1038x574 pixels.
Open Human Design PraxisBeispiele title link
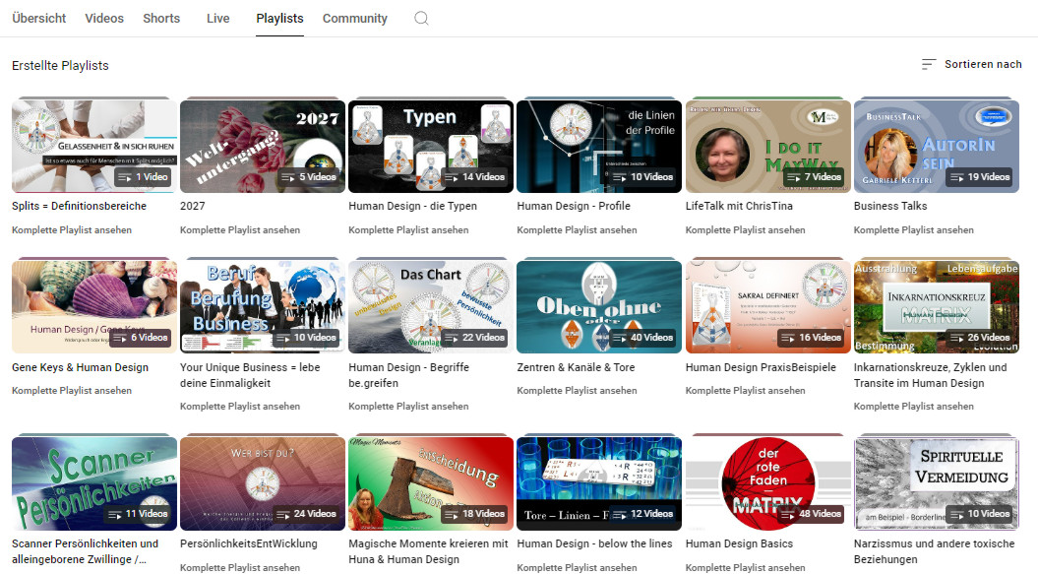(761, 367)
